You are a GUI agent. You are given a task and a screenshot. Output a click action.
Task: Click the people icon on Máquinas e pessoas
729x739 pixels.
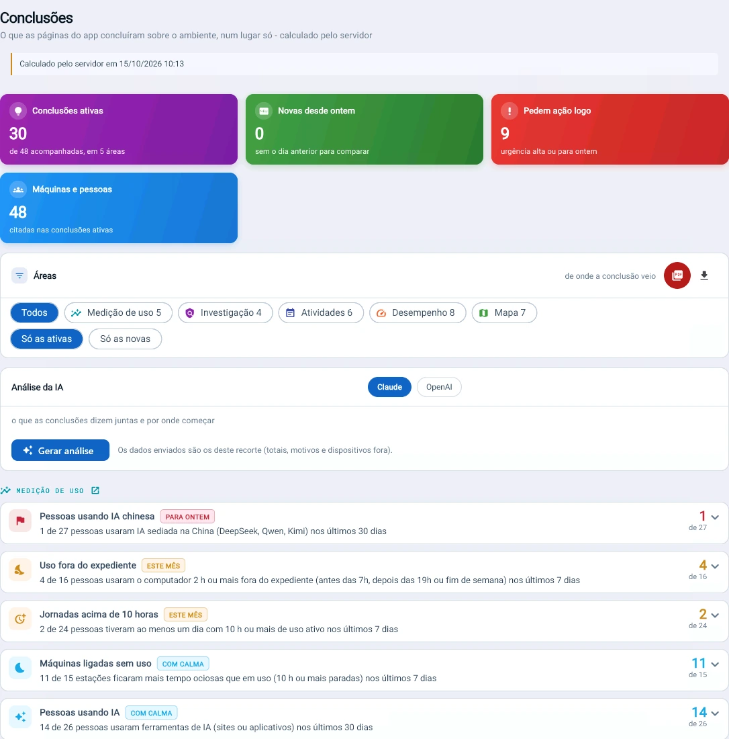click(18, 189)
